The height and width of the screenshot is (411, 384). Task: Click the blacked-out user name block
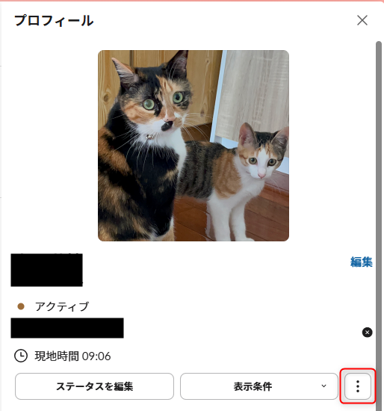46,270
